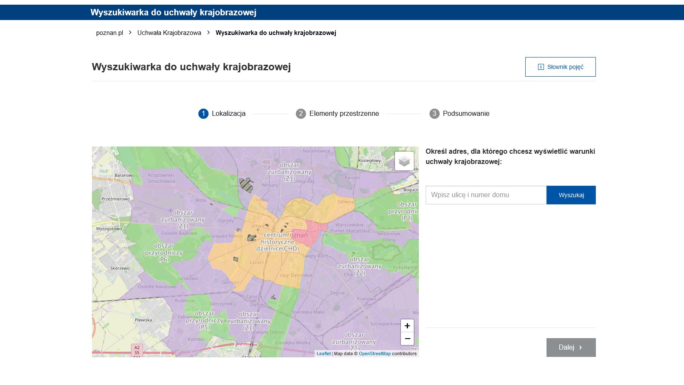Click the obszar przyrodniczy (P2) map label
This screenshot has height=385, width=684.
click(404, 211)
